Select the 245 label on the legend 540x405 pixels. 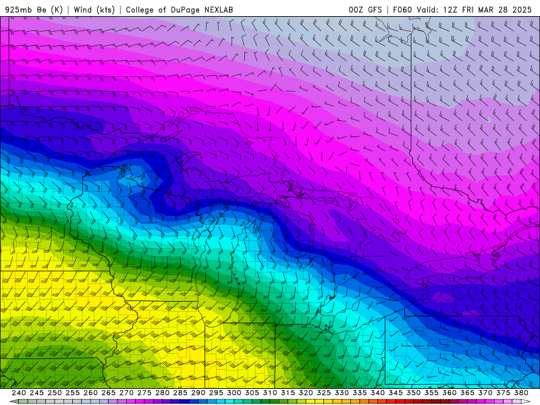tap(36, 393)
